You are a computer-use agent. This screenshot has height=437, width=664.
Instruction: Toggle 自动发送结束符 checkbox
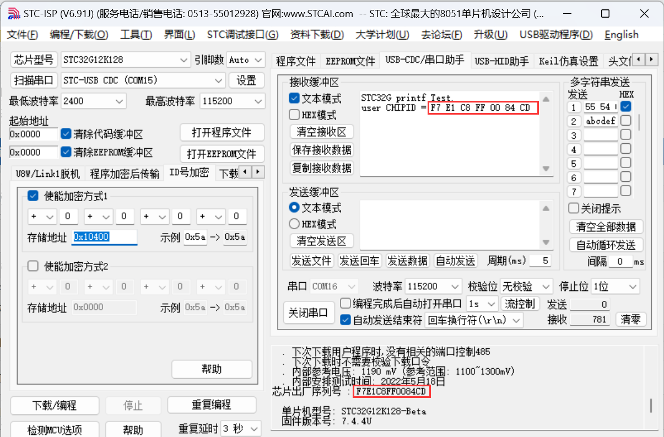tap(346, 320)
